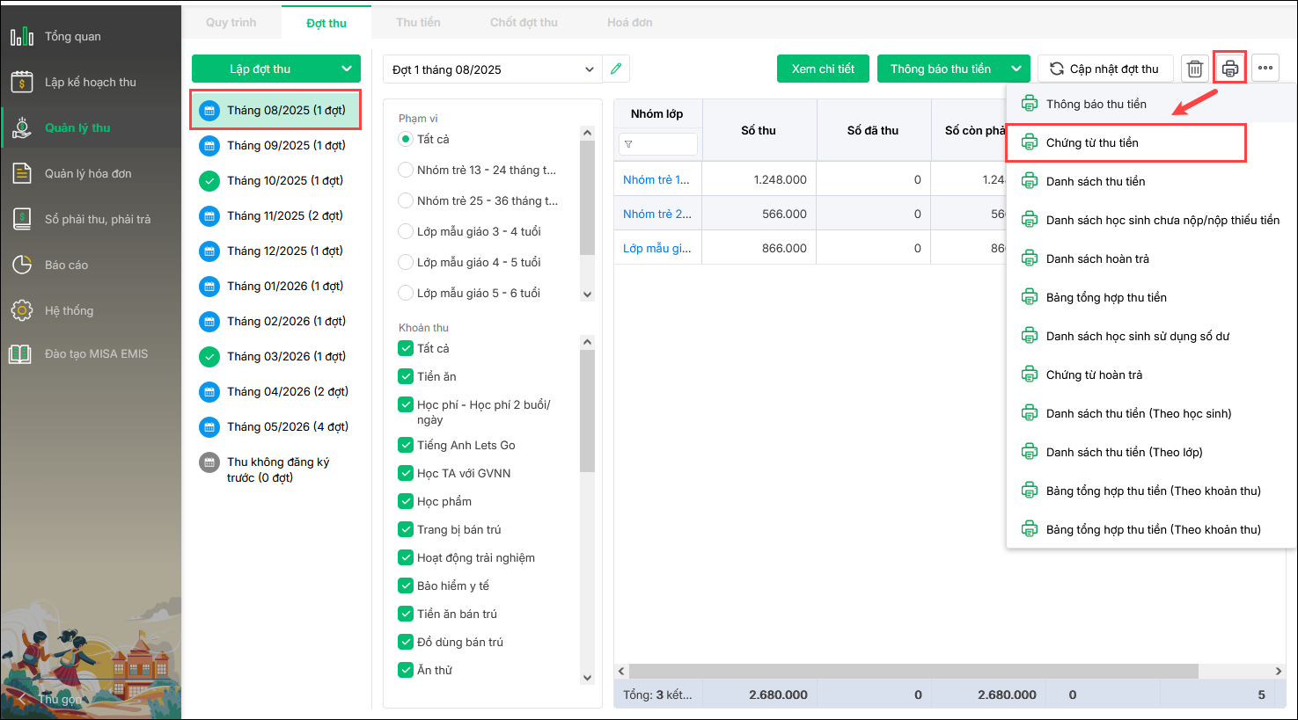Expand the Lập đợt thu dropdown arrow
Image resolution: width=1298 pixels, height=720 pixels.
346,69
